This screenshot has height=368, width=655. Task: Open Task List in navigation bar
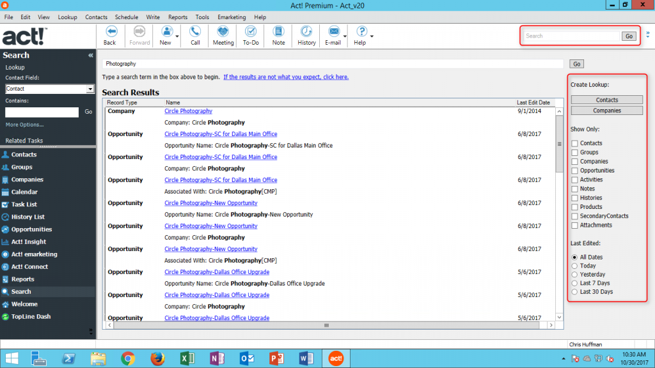pos(24,204)
